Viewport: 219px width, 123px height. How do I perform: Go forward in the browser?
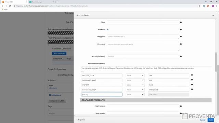[x=6, y=6]
